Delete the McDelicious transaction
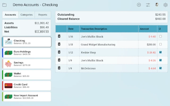 pos(59,68)
